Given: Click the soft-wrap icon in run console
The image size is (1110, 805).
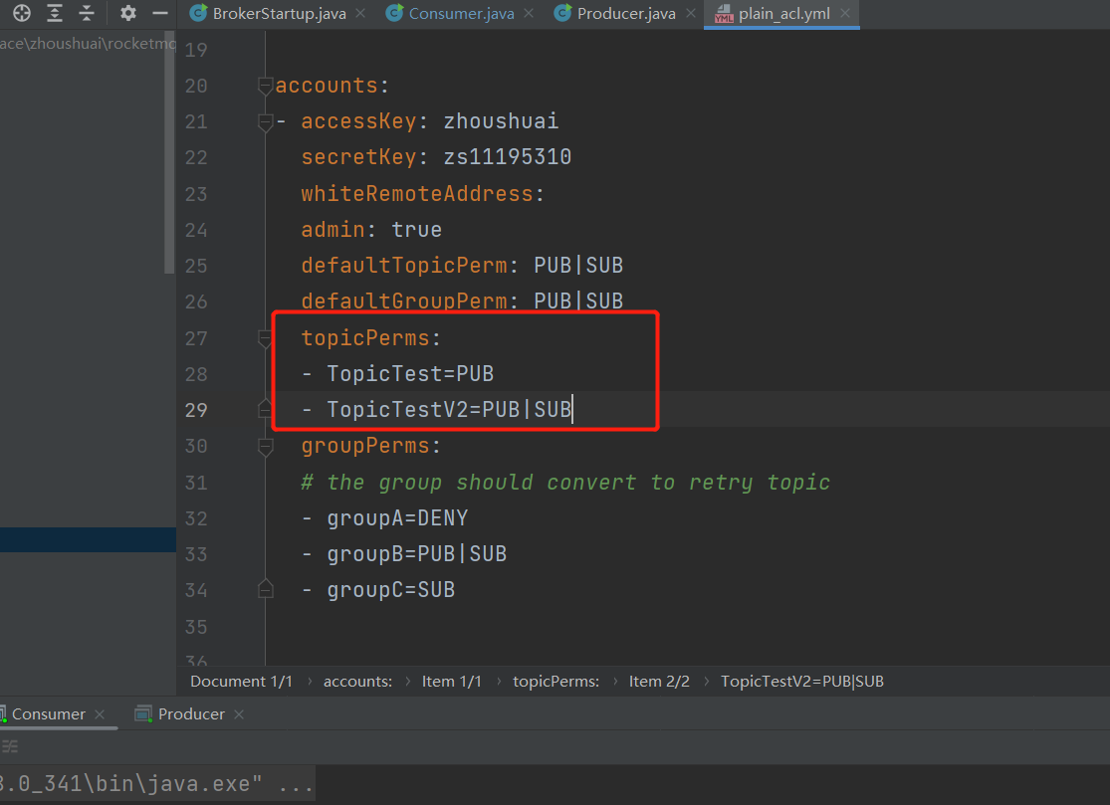Looking at the screenshot, I should tap(10, 746).
